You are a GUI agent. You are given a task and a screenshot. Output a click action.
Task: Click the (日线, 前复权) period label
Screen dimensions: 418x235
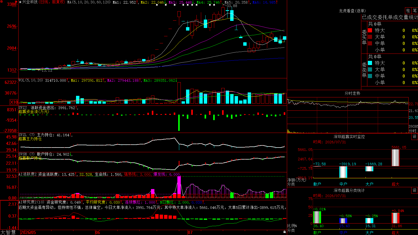point(52,2)
